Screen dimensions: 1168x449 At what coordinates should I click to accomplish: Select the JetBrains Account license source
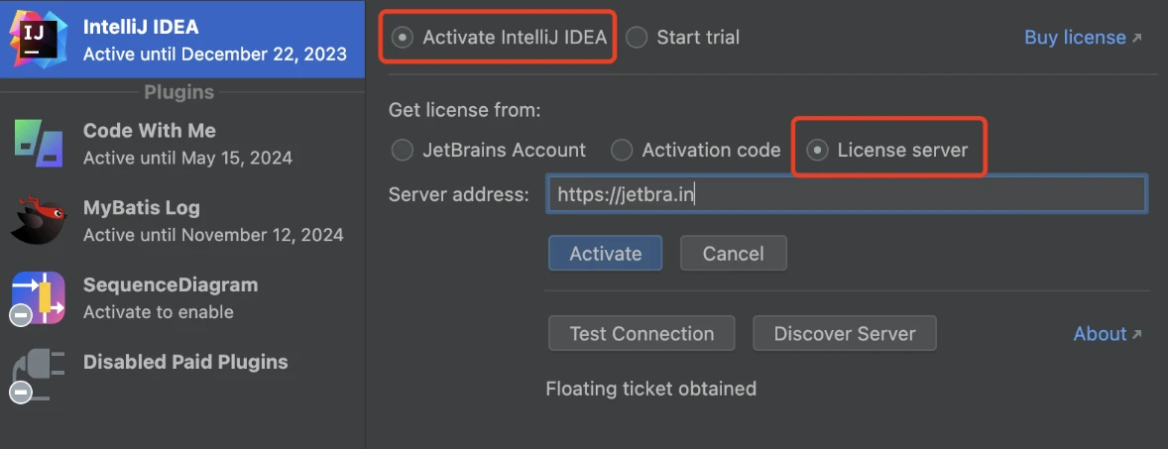click(403, 150)
